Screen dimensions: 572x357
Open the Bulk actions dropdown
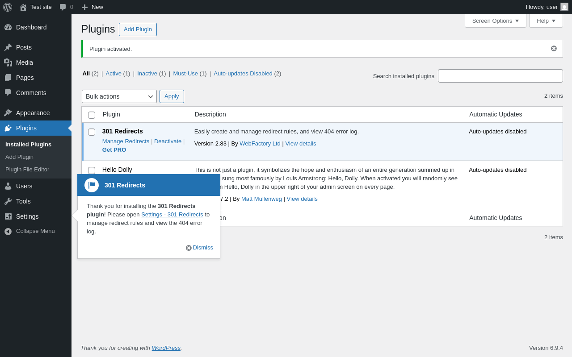[119, 96]
